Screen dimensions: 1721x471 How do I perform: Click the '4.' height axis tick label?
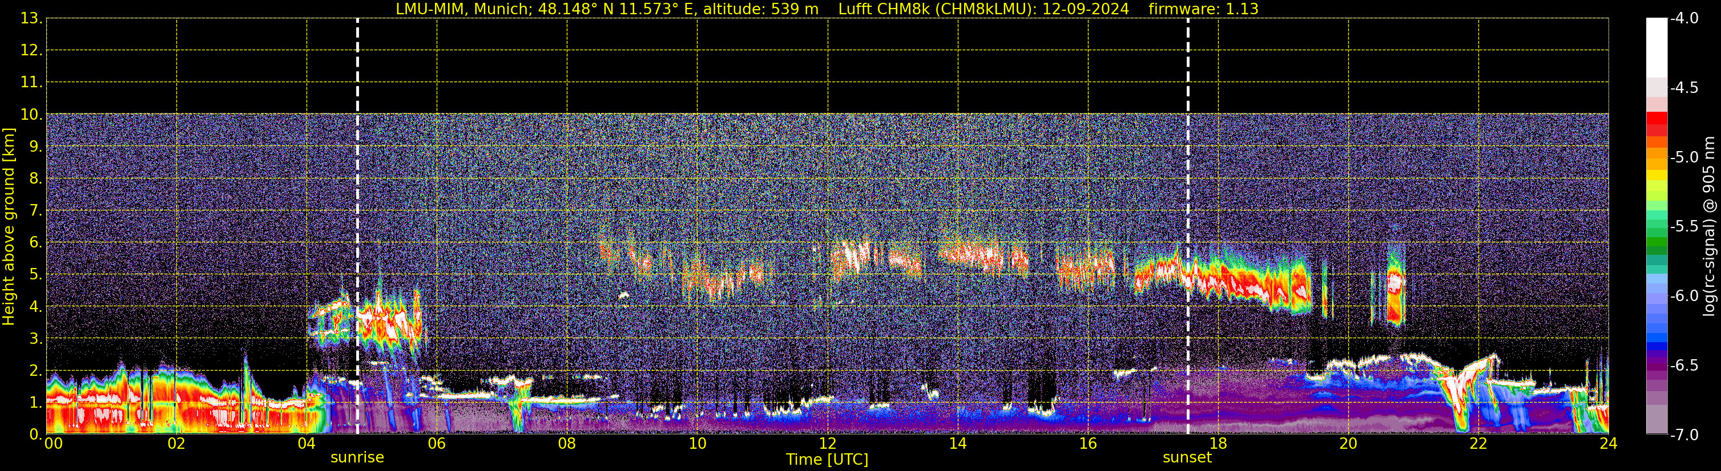[35, 307]
